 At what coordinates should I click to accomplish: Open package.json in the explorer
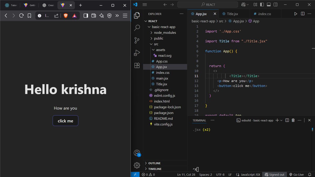click(165, 113)
